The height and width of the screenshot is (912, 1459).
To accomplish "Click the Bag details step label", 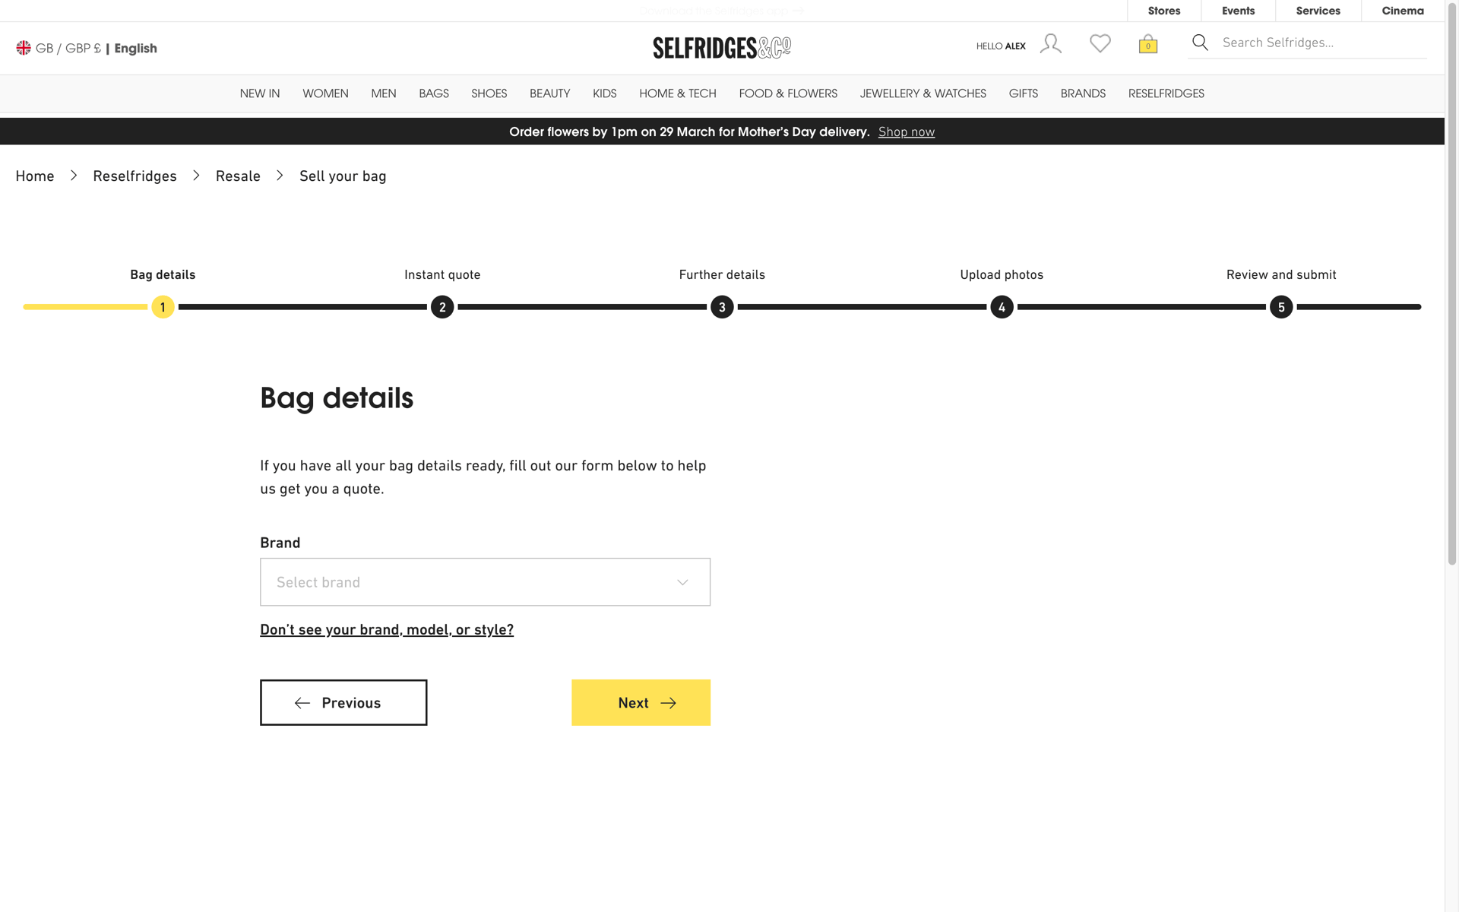I will tap(163, 274).
